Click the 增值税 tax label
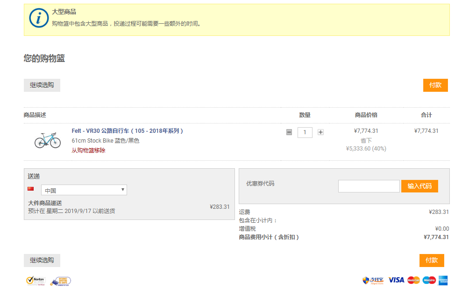Image resolution: width=476 pixels, height=295 pixels. click(248, 229)
